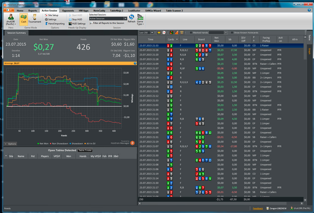Screen dimensions: 314x213
Task: Click the blue Showdown legend swatch
Action: 70,144
